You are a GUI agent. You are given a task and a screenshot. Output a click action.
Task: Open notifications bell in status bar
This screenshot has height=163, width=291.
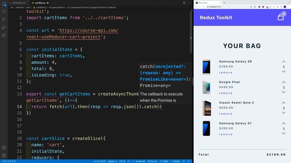pos(189,161)
